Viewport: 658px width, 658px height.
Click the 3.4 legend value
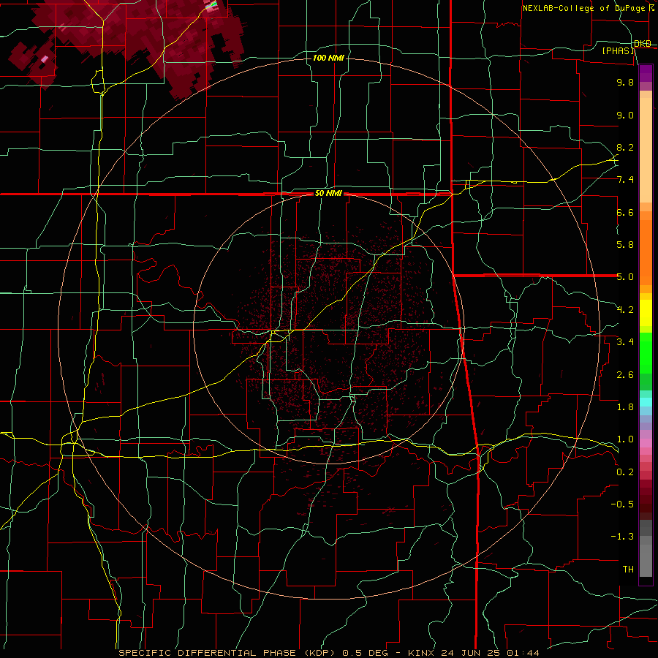point(625,342)
